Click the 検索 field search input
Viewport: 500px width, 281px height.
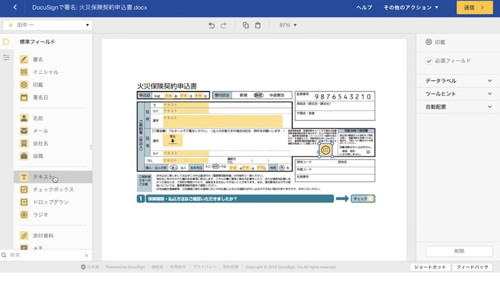45,255
